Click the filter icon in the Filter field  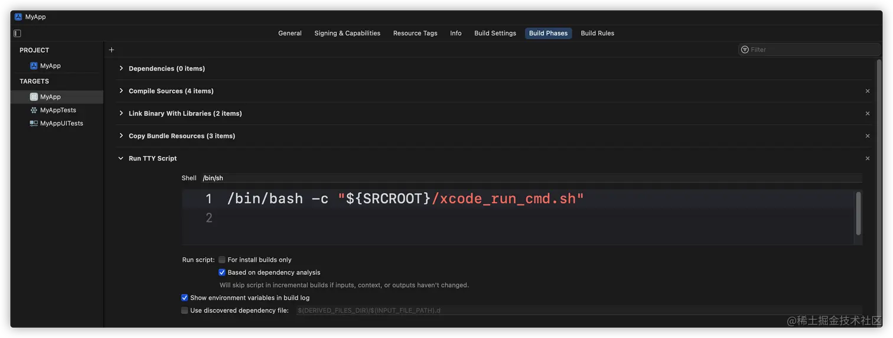tap(745, 50)
